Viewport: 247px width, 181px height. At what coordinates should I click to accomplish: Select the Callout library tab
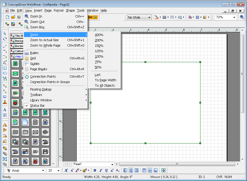(17, 51)
